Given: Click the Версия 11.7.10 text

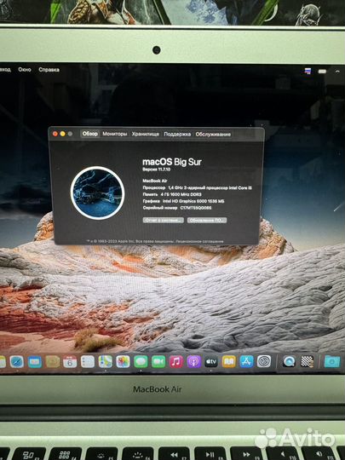Looking at the screenshot, I should (157, 170).
